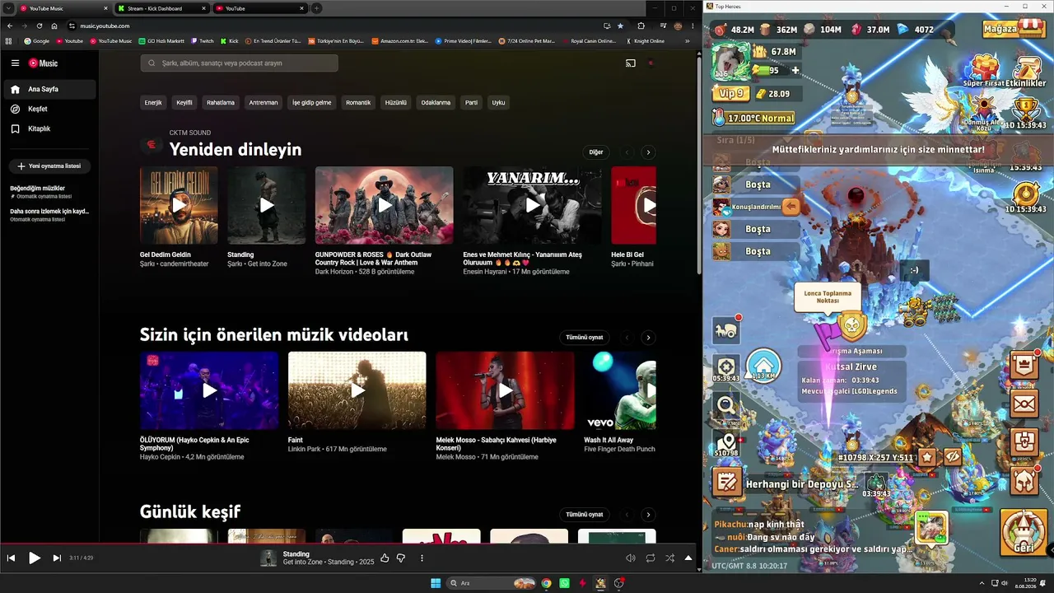The width and height of the screenshot is (1054, 593).
Task: Click the Cast to device icon
Action: click(x=631, y=63)
